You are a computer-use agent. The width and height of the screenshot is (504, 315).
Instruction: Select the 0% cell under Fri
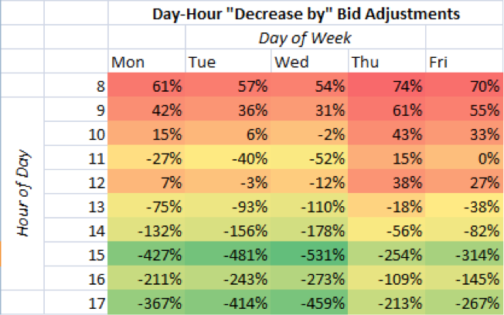464,158
